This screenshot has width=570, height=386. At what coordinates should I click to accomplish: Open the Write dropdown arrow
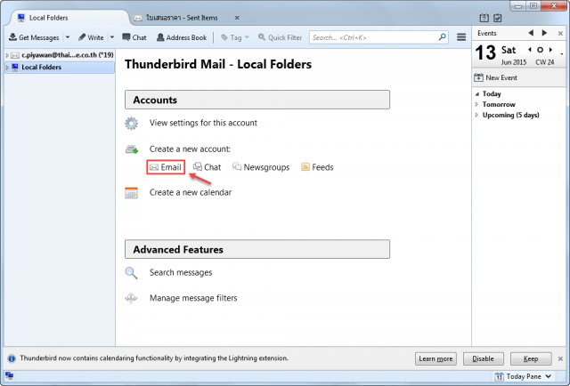[112, 37]
